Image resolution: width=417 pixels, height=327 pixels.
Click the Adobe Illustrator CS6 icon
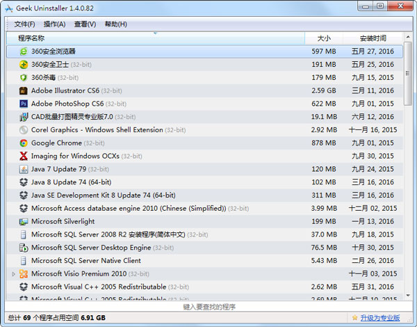[x=24, y=90]
